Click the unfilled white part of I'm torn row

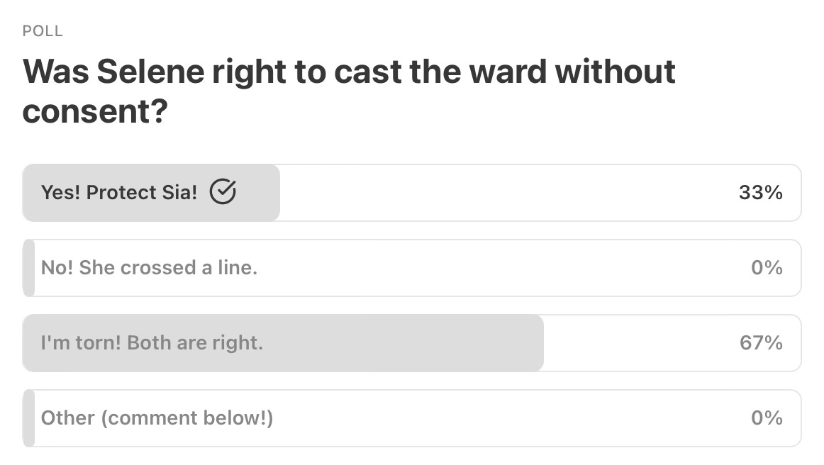click(x=638, y=343)
